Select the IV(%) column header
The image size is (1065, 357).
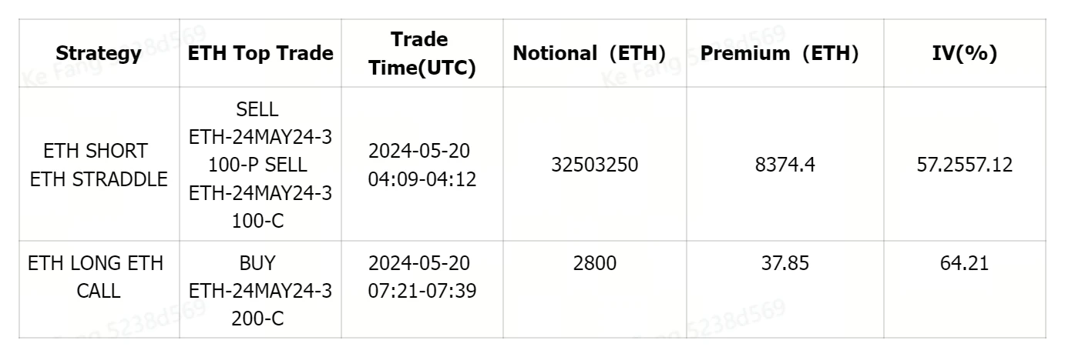click(964, 54)
